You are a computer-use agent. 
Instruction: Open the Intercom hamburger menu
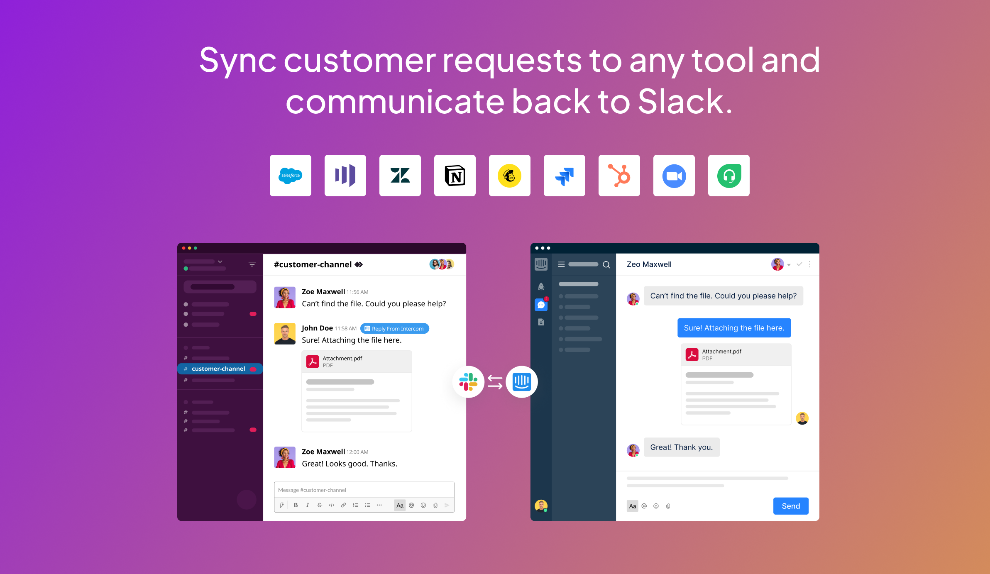point(561,264)
